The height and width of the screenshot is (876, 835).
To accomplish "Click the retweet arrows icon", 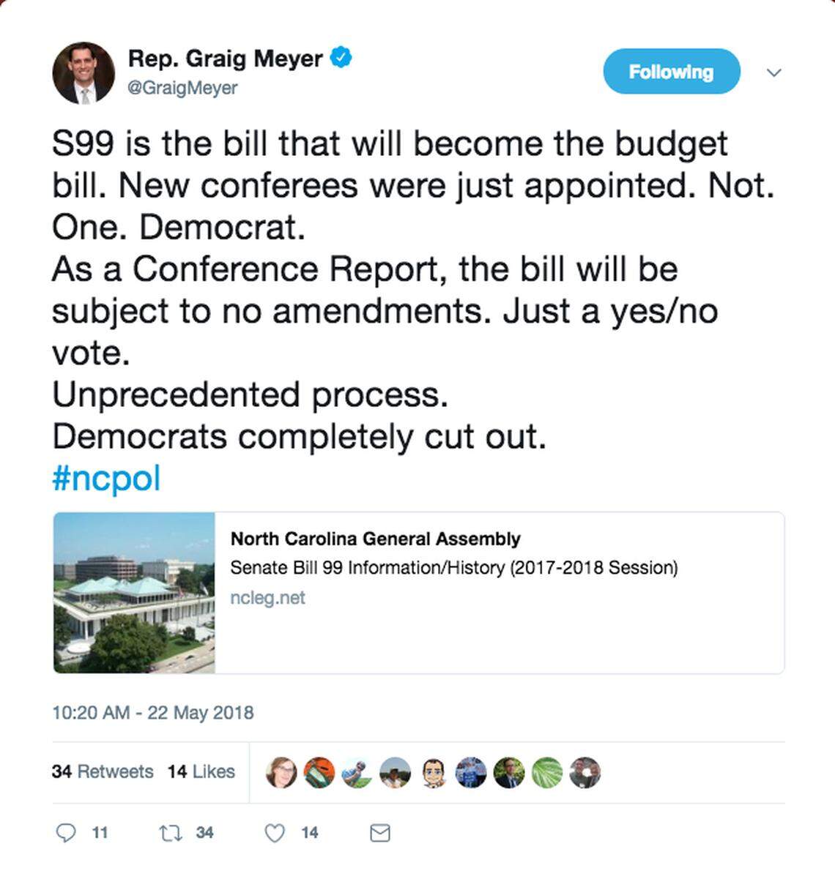I will [171, 832].
